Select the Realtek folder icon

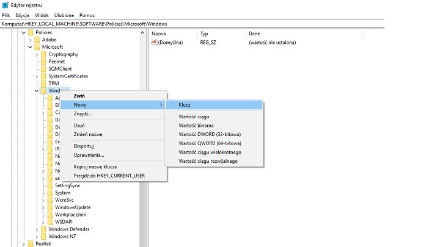coord(31,243)
